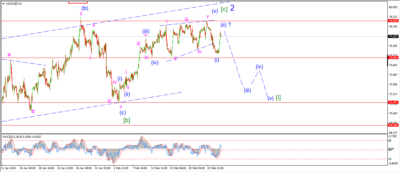Click the magenta 'a' wave label

point(9,54)
